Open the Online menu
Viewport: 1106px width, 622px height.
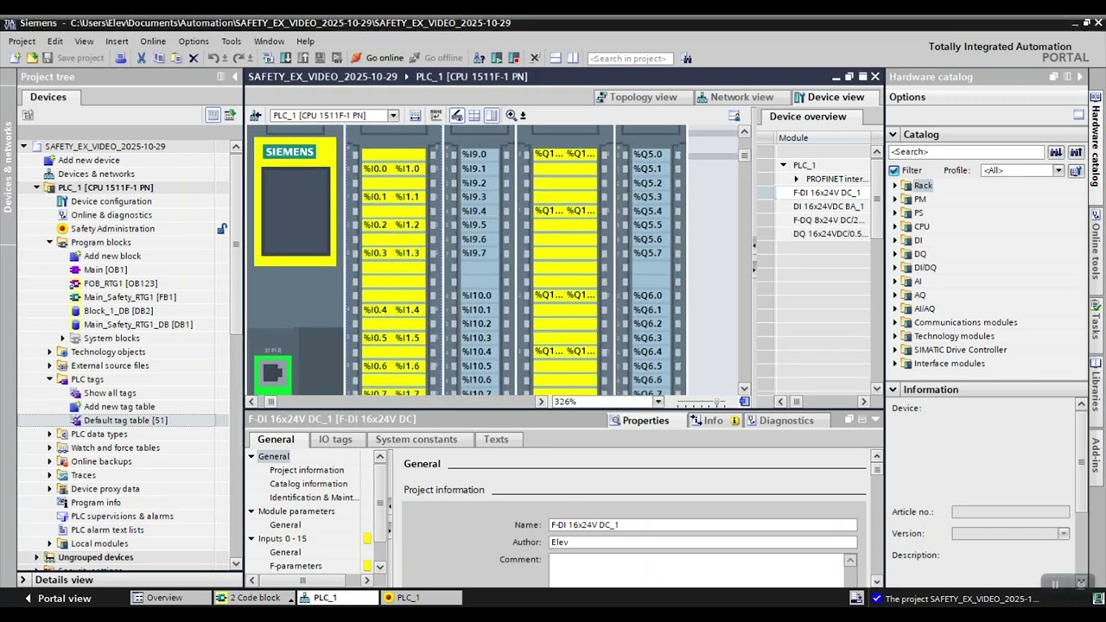[153, 41]
